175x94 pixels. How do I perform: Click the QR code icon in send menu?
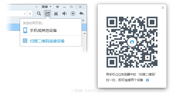(x=25, y=41)
